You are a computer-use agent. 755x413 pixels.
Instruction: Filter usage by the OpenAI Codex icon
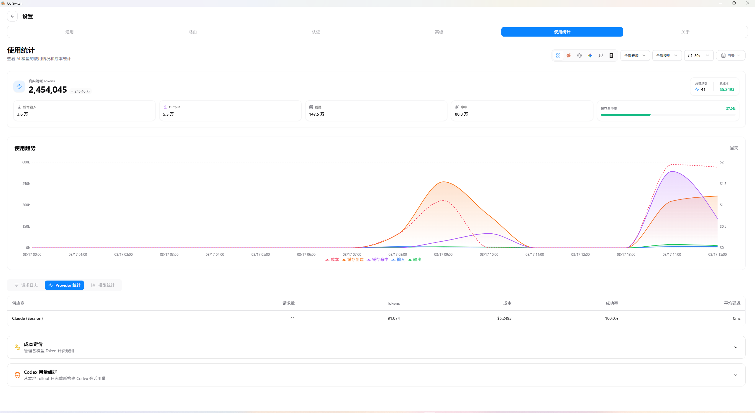click(x=580, y=55)
